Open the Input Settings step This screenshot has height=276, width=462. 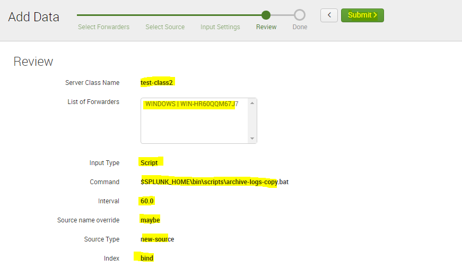[220, 27]
